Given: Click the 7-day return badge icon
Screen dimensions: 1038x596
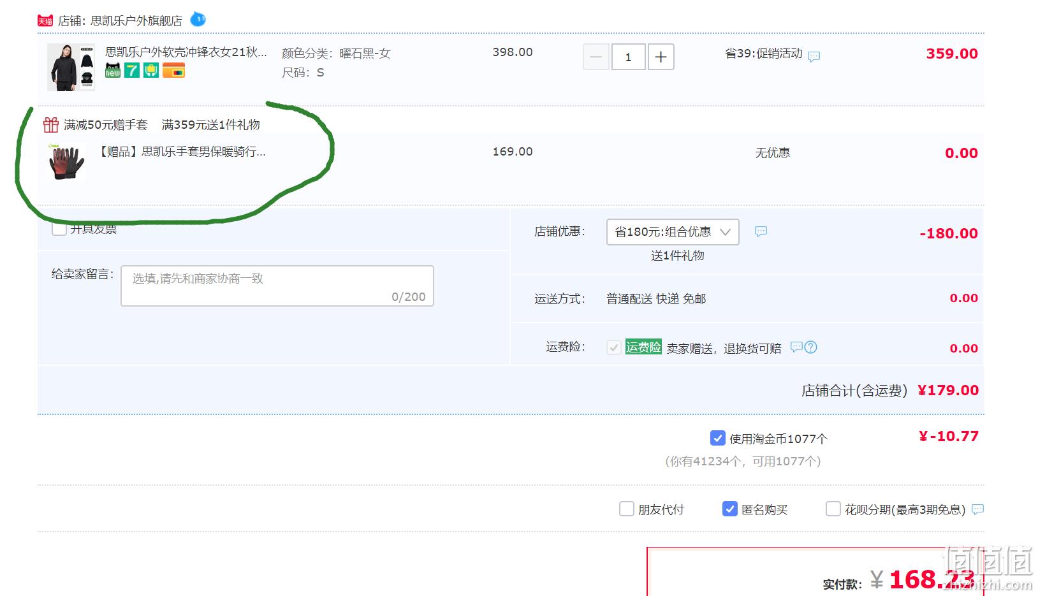Looking at the screenshot, I should pyautogui.click(x=132, y=70).
